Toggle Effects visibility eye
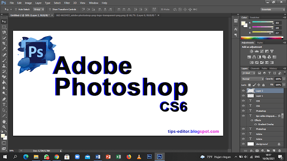This screenshot has height=161, width=287. (252, 120)
